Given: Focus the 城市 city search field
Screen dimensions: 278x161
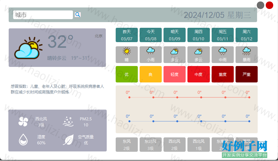Looking at the screenshot, I should coord(43,15).
